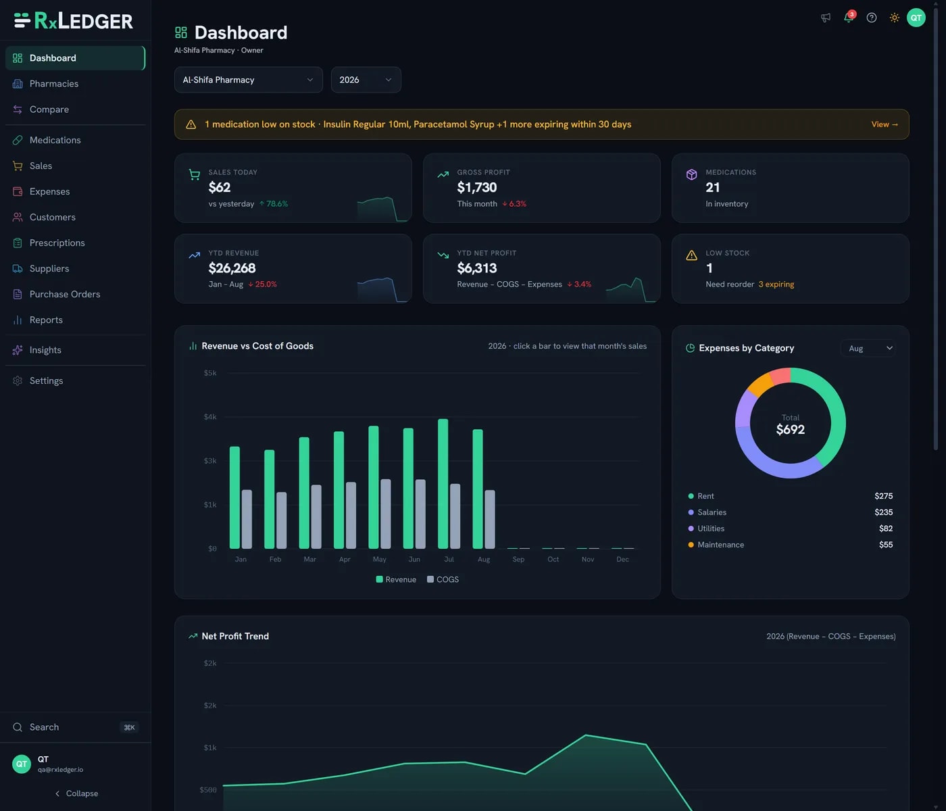Click the Customers people icon in sidebar
946x811 pixels.
[x=18, y=217]
